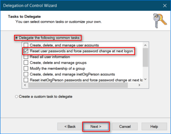Image resolution: width=171 pixels, height=134 pixels.
Task: Select 'Create a custom task to delegate' radio
Action: (16, 97)
